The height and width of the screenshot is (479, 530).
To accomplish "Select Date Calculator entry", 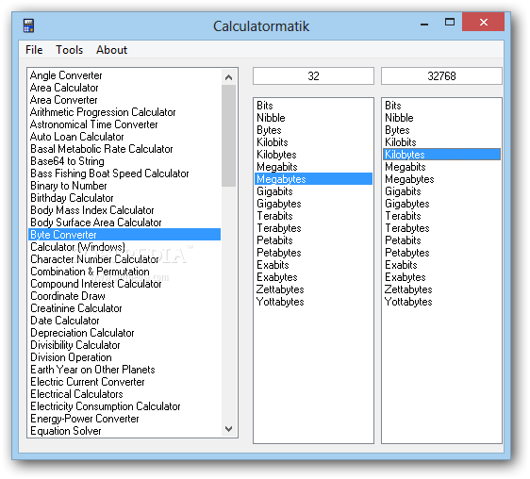I will (x=124, y=321).
